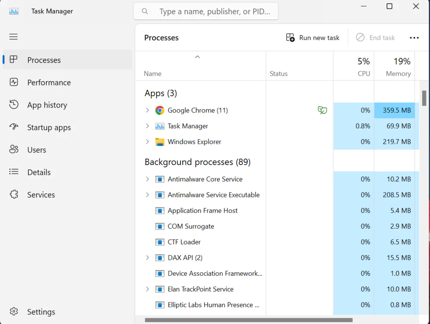Click the horizontal scrollbar thumb
This screenshot has height=324, width=430.
click(249, 320)
